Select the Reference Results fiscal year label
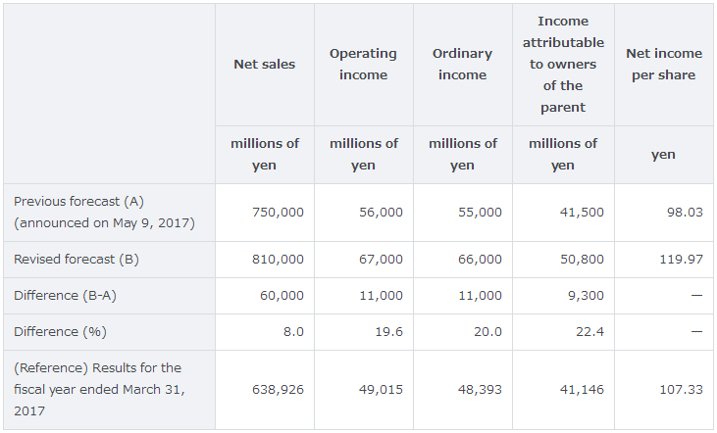Screen dimensions: 717x433 [x=97, y=390]
